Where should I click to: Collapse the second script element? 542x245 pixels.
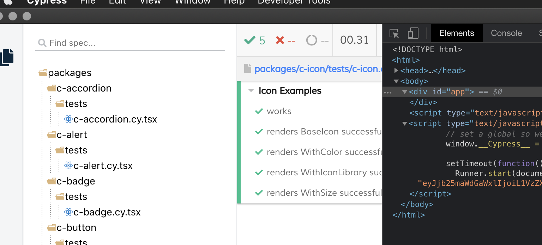405,124
